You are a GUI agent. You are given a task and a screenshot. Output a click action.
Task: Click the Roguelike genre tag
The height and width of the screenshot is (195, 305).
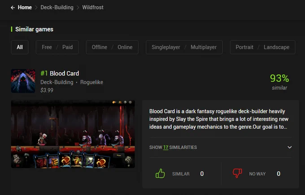point(91,82)
